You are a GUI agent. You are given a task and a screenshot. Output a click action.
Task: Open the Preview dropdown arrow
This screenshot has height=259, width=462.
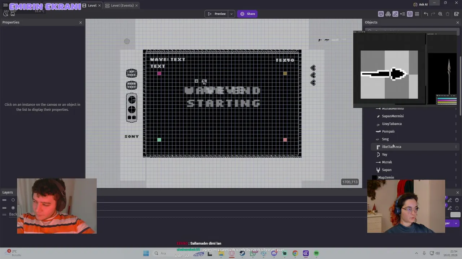(x=231, y=14)
